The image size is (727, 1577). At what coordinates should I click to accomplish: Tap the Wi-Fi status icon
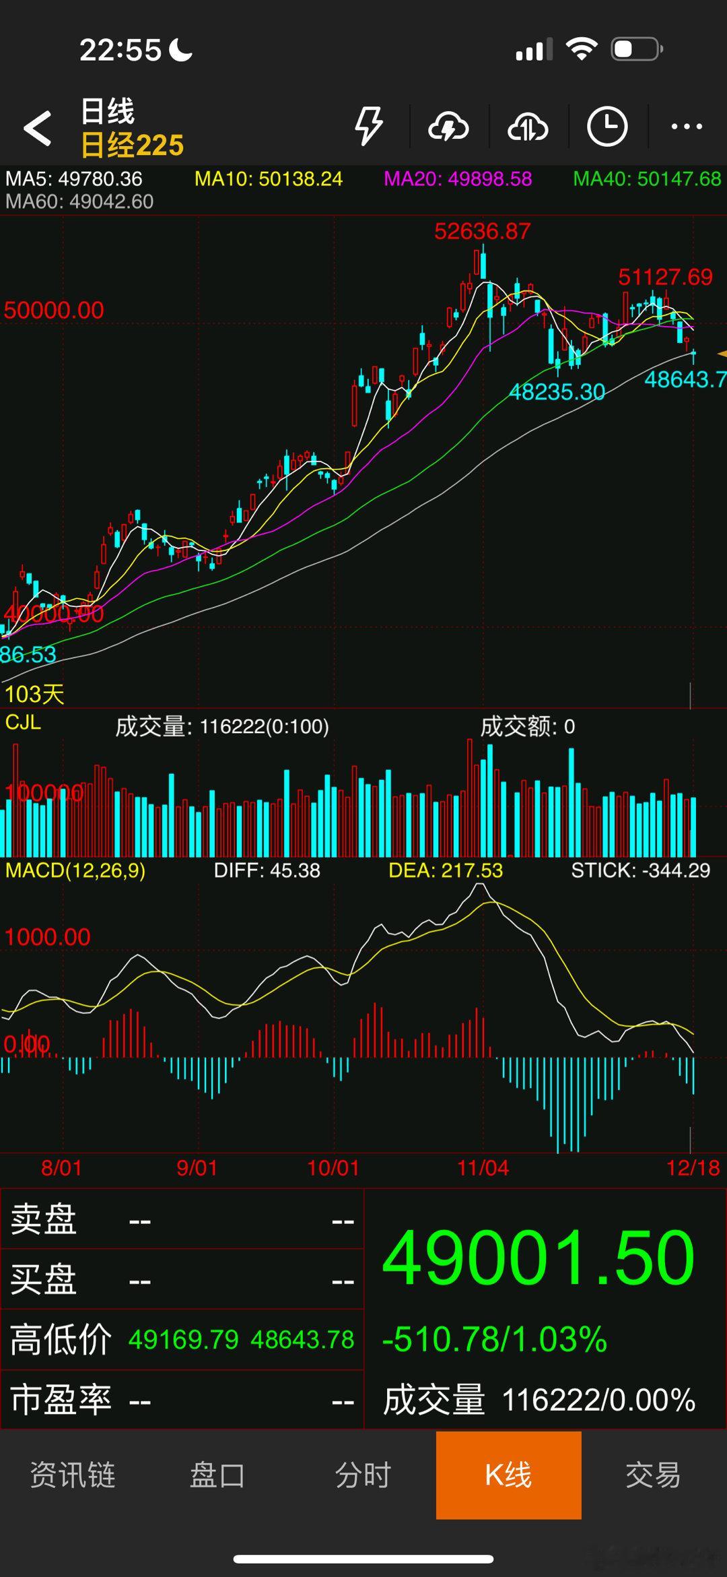(x=582, y=49)
